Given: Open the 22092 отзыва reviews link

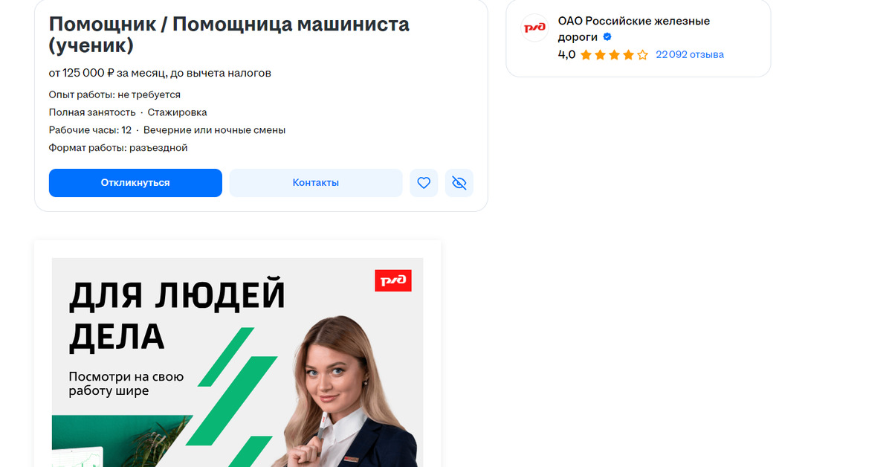Looking at the screenshot, I should [x=690, y=55].
